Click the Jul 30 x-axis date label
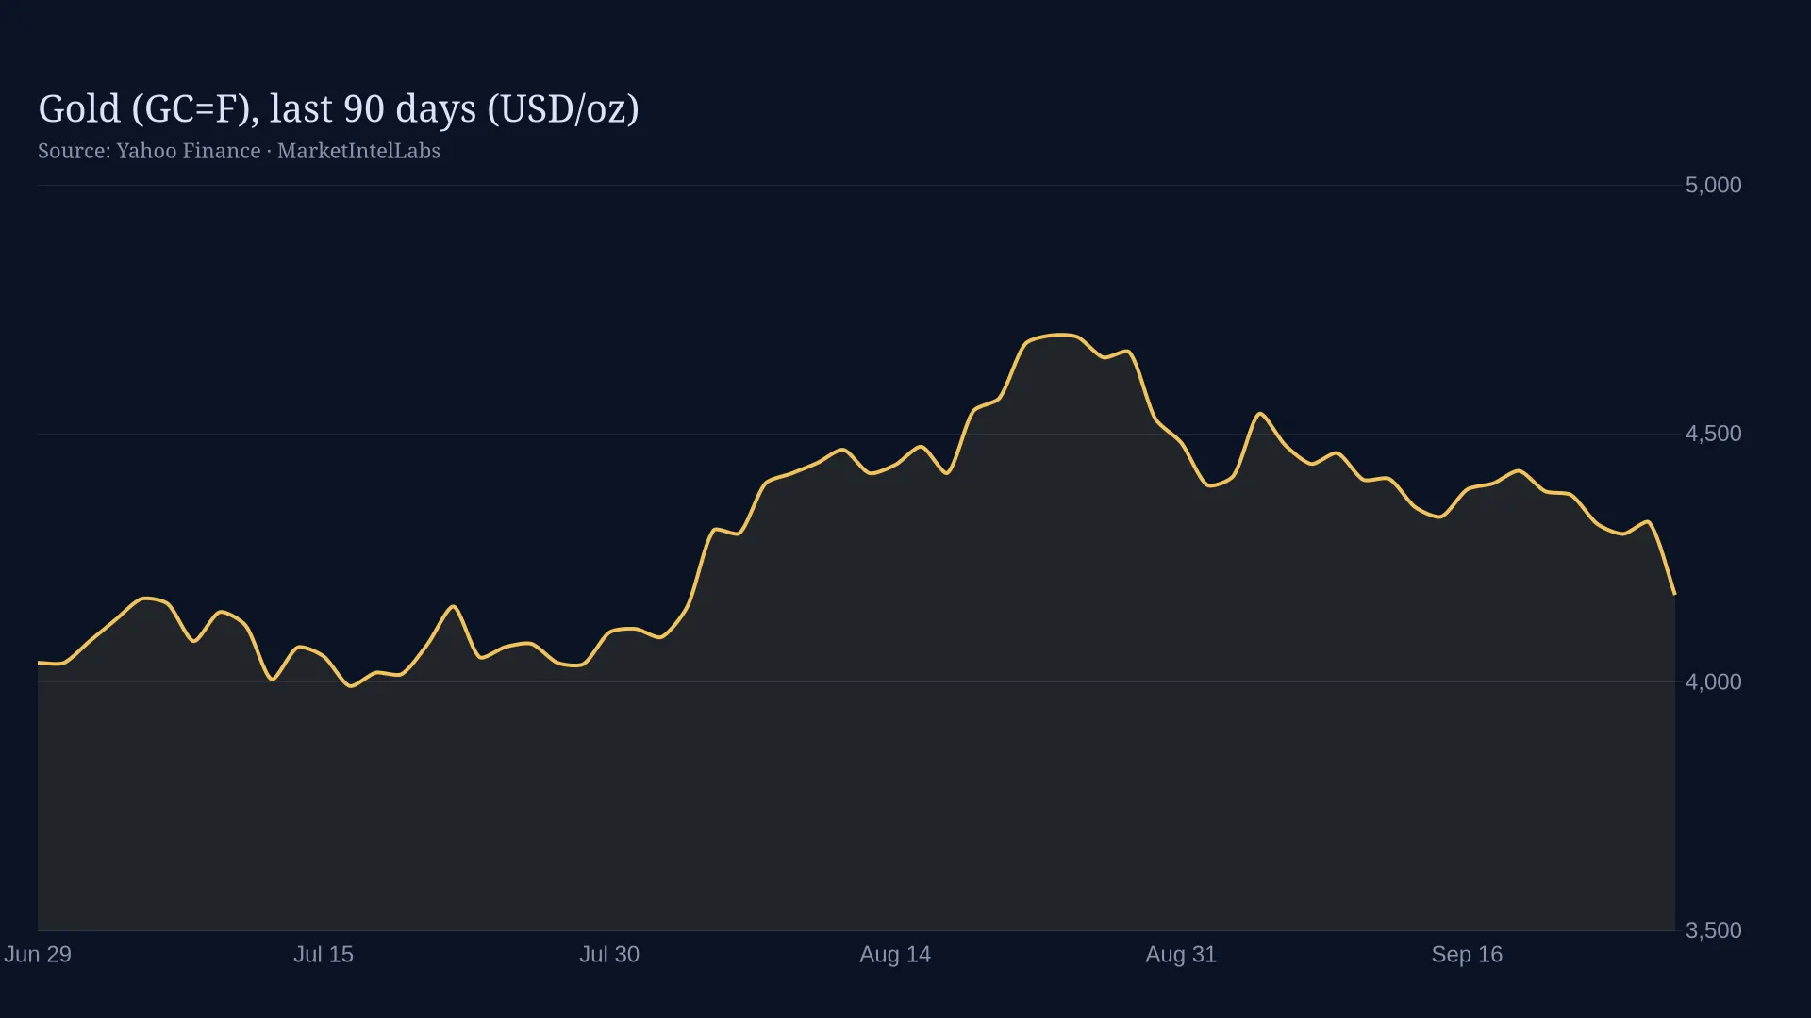Image resolution: width=1811 pixels, height=1018 pixels. pyautogui.click(x=609, y=954)
